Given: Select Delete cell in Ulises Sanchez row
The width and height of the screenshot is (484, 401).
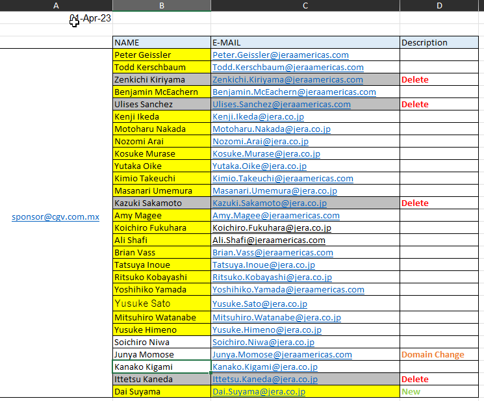Looking at the screenshot, I should (439, 104).
